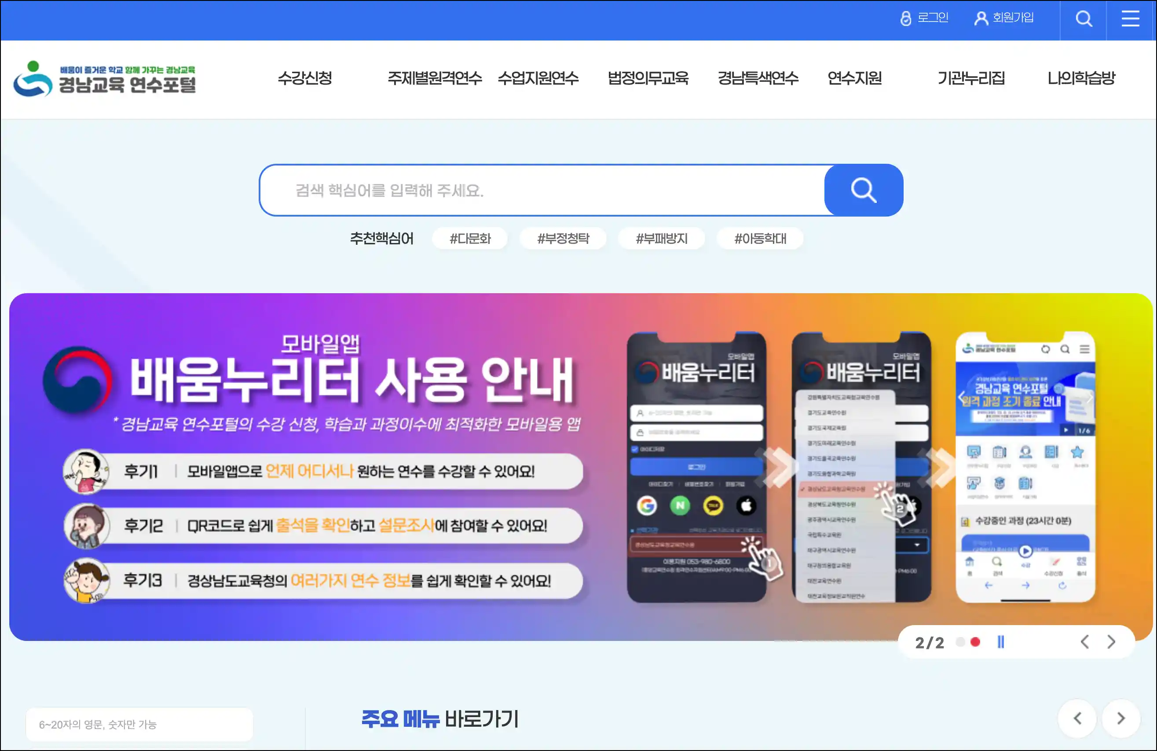Focus the 검색 핵심어 search input field
Viewport: 1157px width, 751px height.
pos(542,190)
